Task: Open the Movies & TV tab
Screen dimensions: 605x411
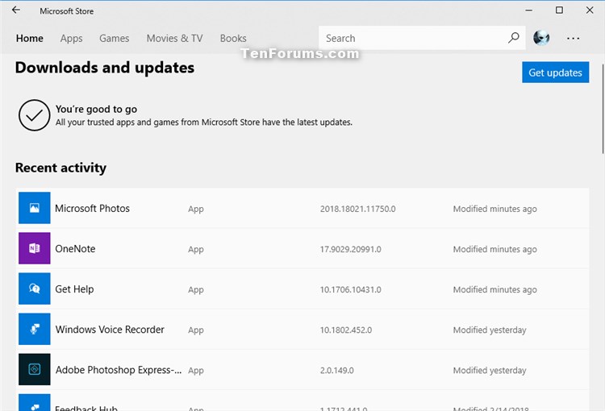Action: point(174,38)
